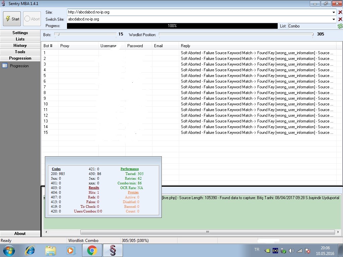Click the Abort button
Viewport: 343px width, 257px height.
click(x=32, y=19)
